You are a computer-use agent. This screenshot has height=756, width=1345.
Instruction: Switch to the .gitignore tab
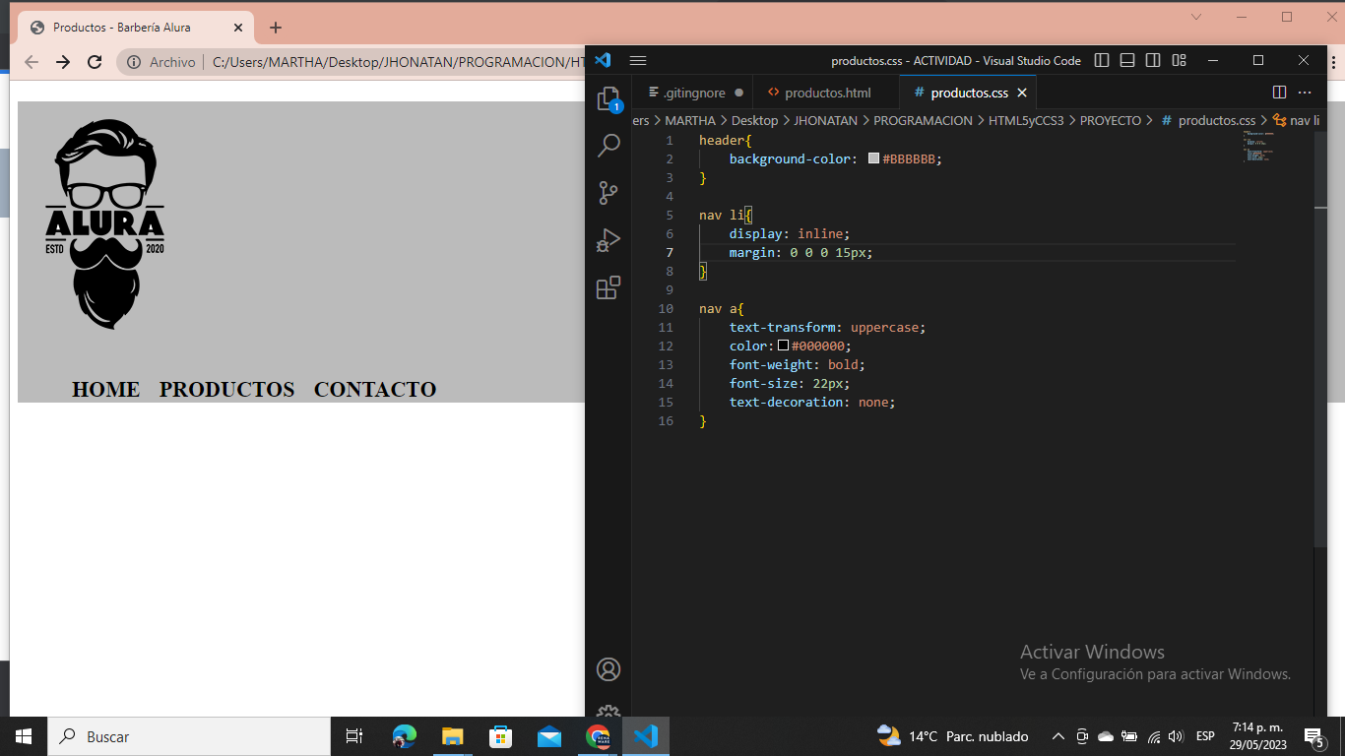click(694, 93)
